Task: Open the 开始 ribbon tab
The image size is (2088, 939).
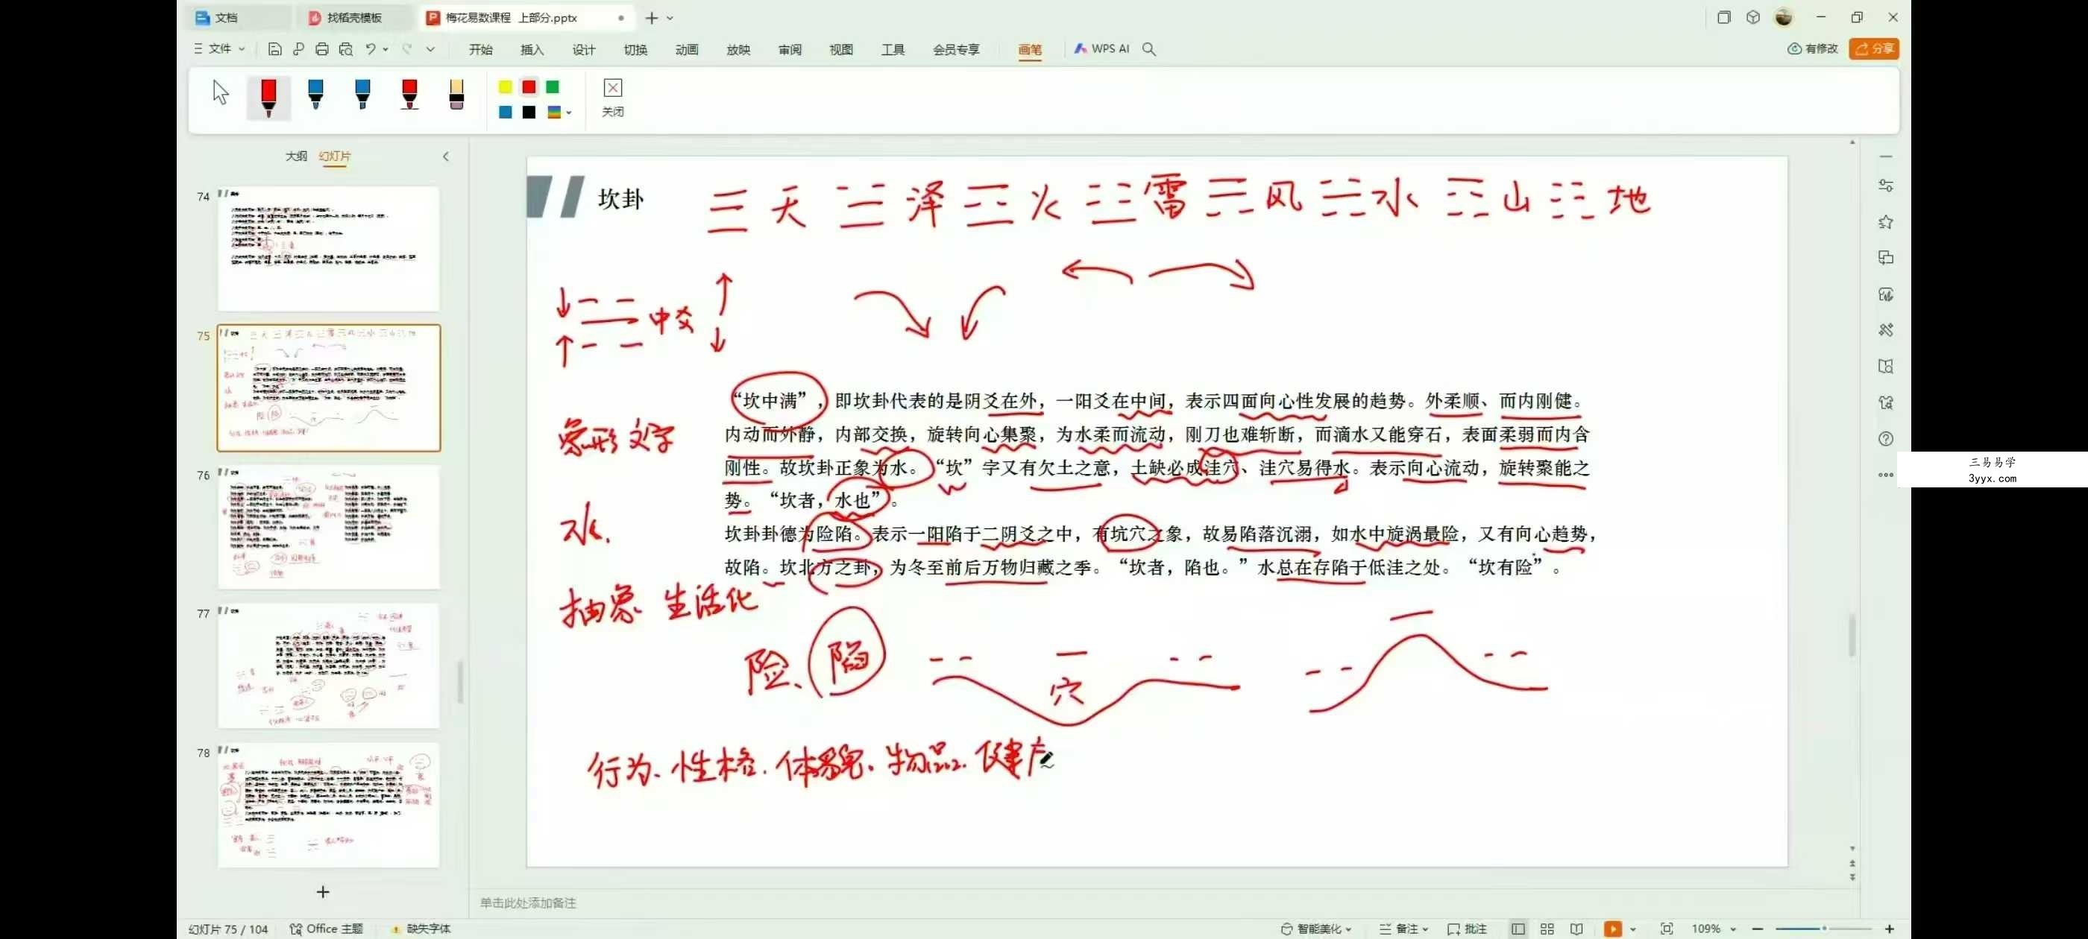Action: pos(481,49)
